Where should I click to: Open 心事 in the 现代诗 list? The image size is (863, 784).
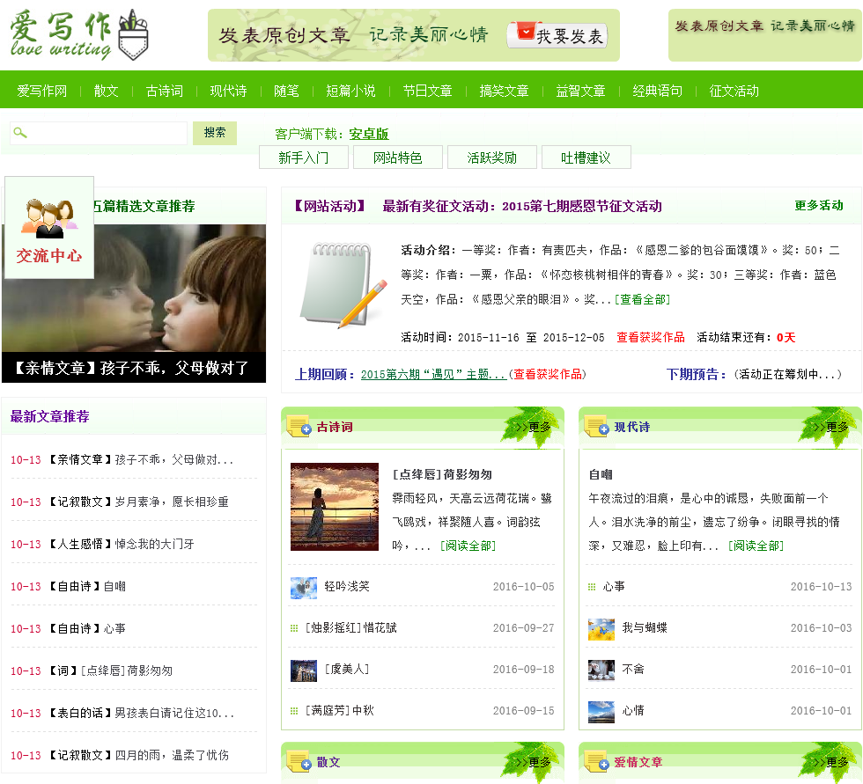(x=614, y=587)
